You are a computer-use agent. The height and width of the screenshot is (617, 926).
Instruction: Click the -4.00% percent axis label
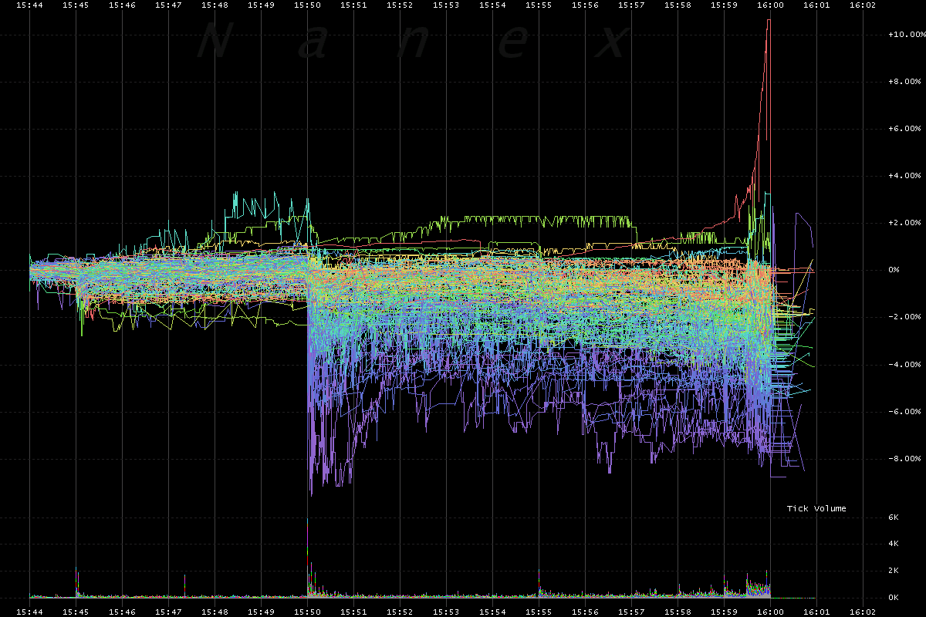pos(904,365)
